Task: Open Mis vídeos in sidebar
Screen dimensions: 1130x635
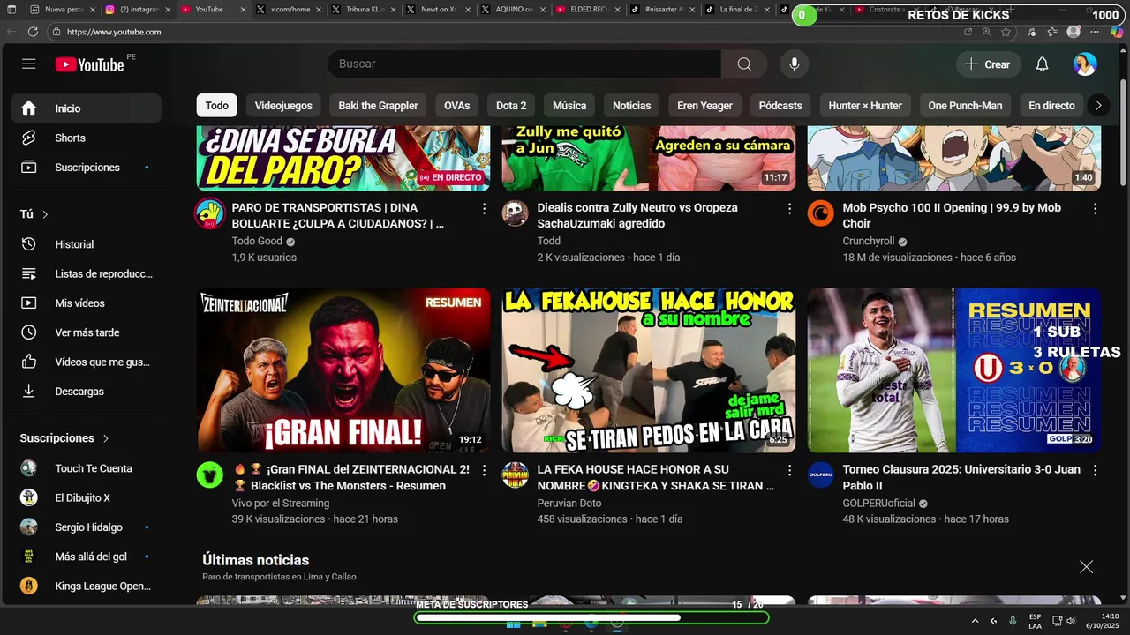Action: pos(87,303)
